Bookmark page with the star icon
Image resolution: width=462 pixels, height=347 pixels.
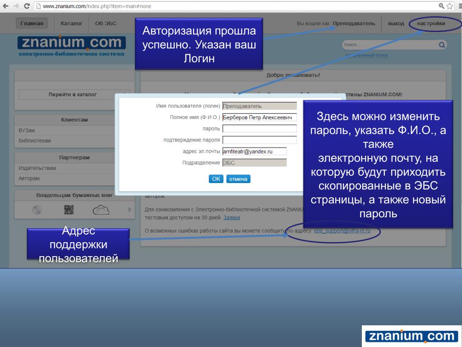[450, 6]
